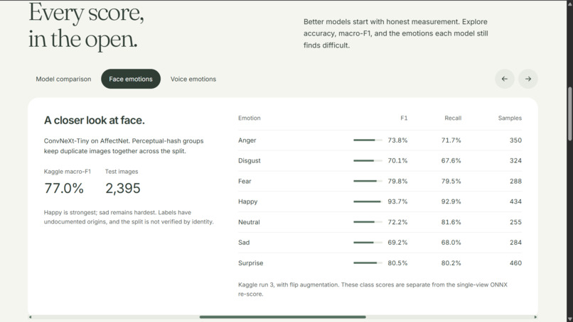Click the Recall column header
Viewport: 573px width, 322px height.
[x=453, y=118]
